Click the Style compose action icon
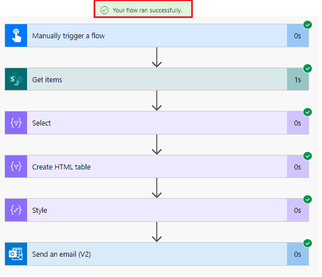 pyautogui.click(x=16, y=210)
